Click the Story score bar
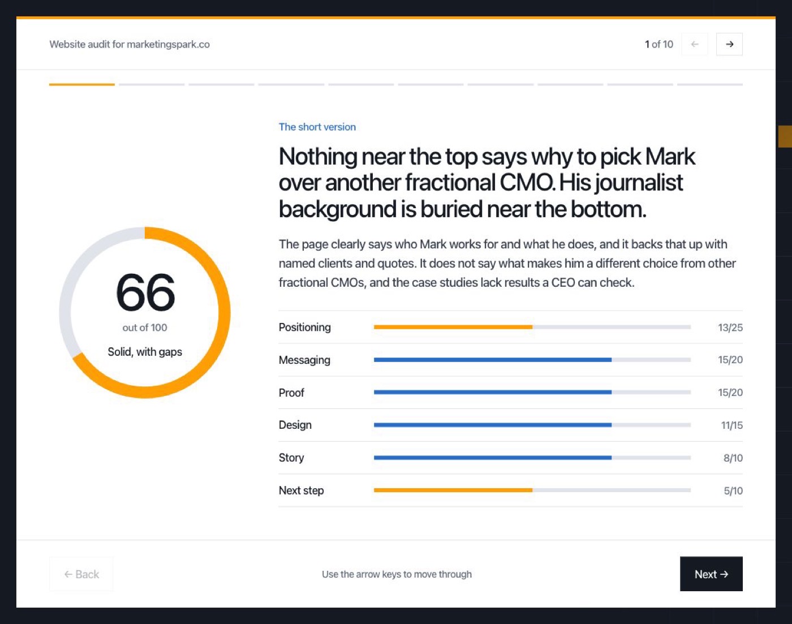Screen dimensions: 792x624 click(532, 458)
